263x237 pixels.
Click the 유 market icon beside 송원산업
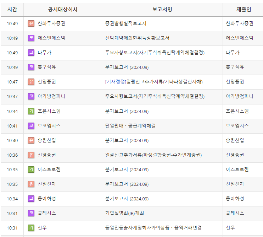(x=31, y=140)
